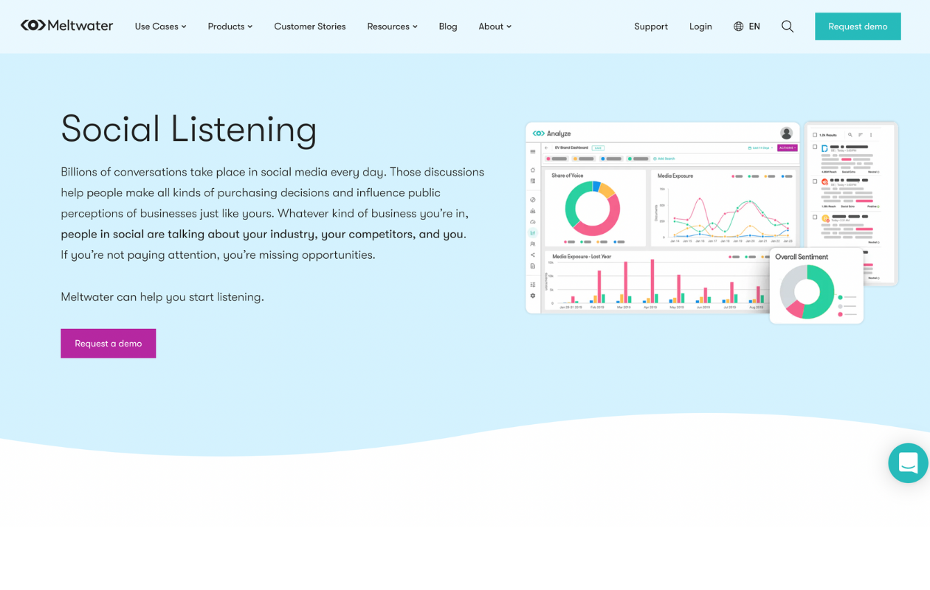
Task: Click the magenta Request a demo button
Action: click(108, 343)
